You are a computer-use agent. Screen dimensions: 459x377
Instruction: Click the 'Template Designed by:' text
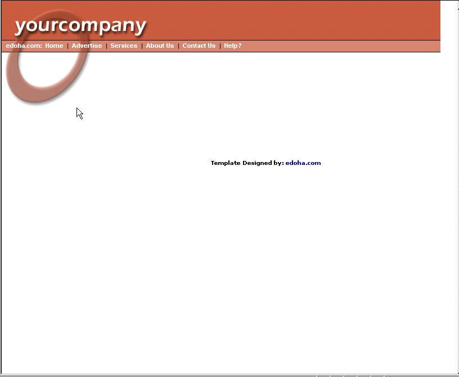click(247, 163)
